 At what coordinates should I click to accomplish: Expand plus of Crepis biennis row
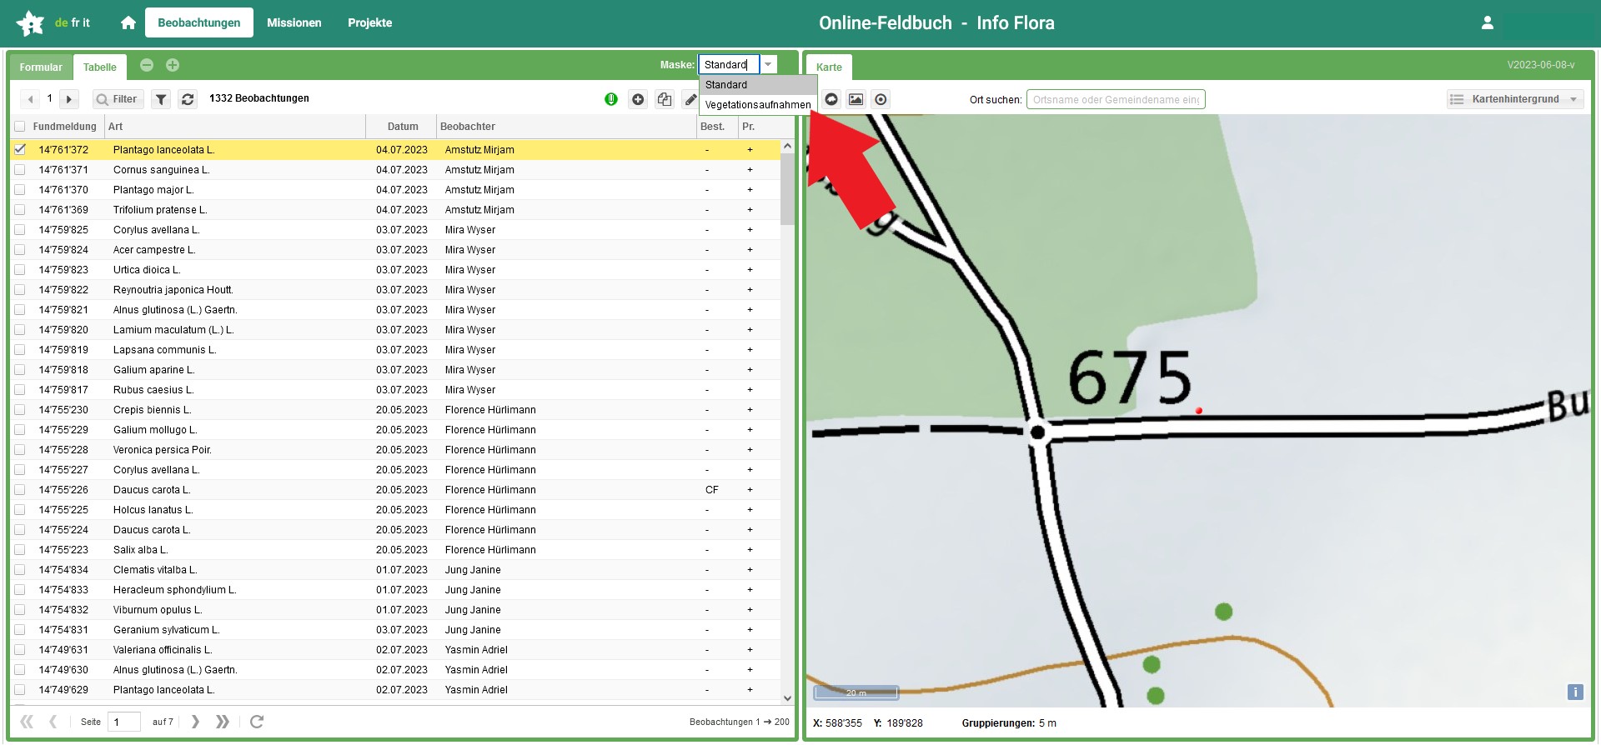click(x=750, y=410)
